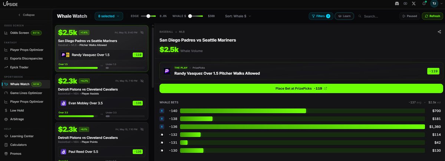Screen dimensions: 445x161
Task: Collapse the sidebar
Action: [x=26, y=15]
